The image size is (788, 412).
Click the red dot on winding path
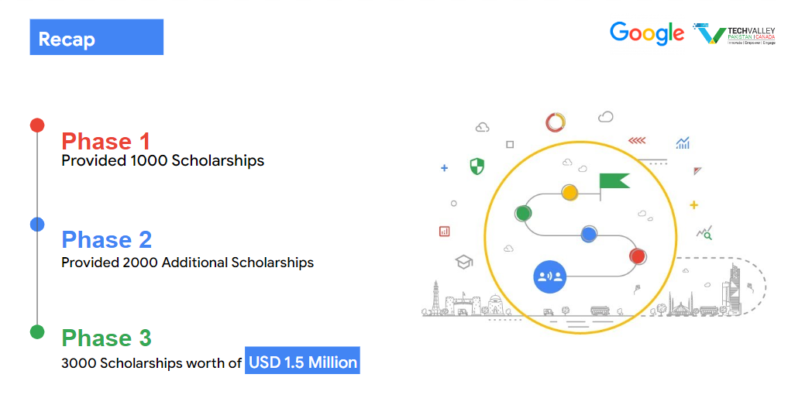638,256
